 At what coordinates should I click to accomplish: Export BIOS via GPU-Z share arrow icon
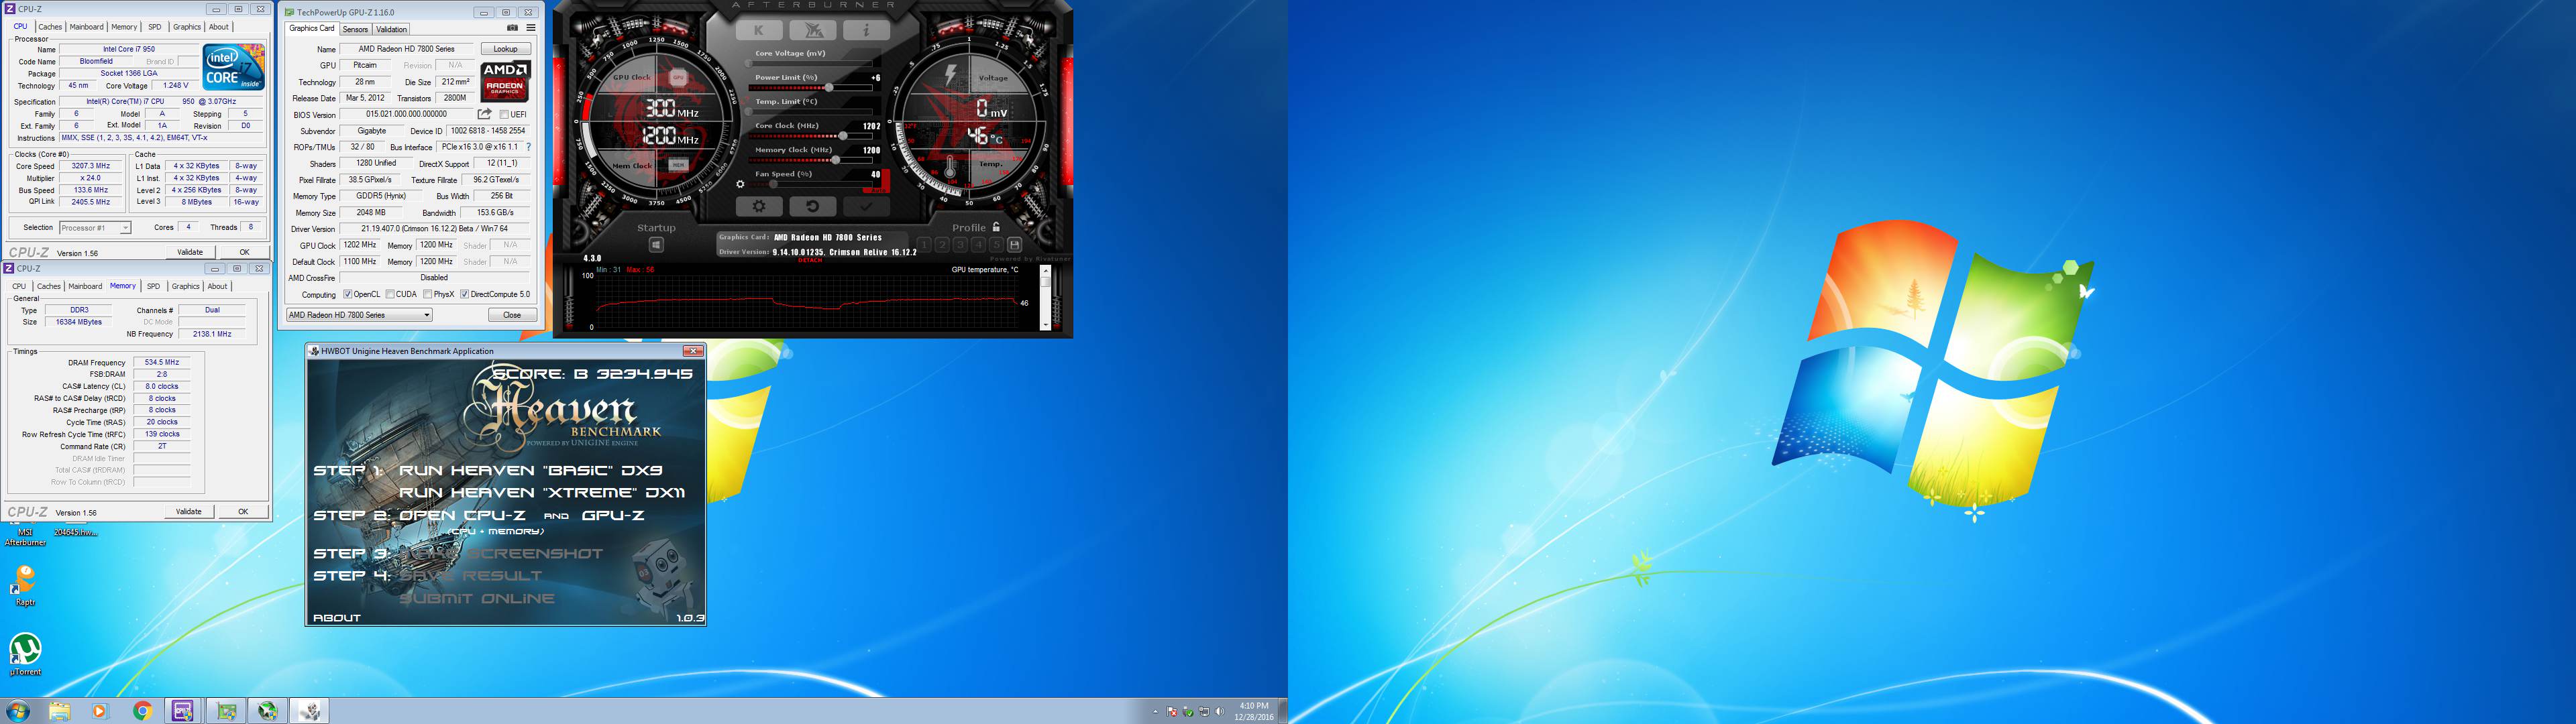(x=485, y=114)
